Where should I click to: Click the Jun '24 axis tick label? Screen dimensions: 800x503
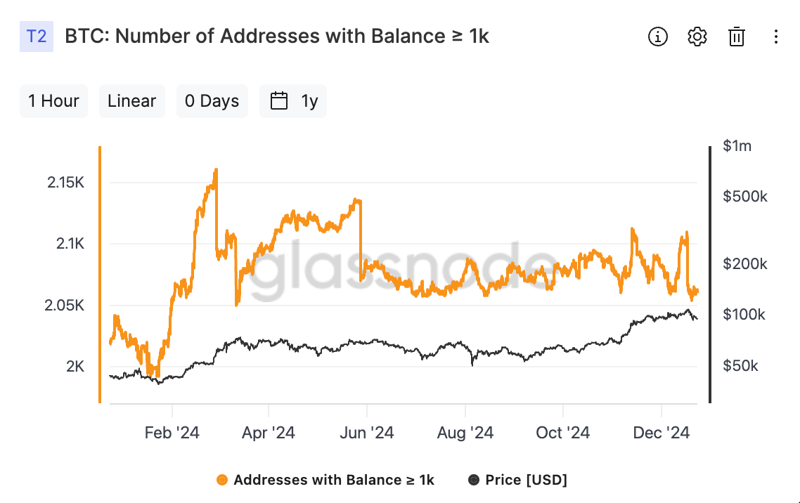point(367,433)
